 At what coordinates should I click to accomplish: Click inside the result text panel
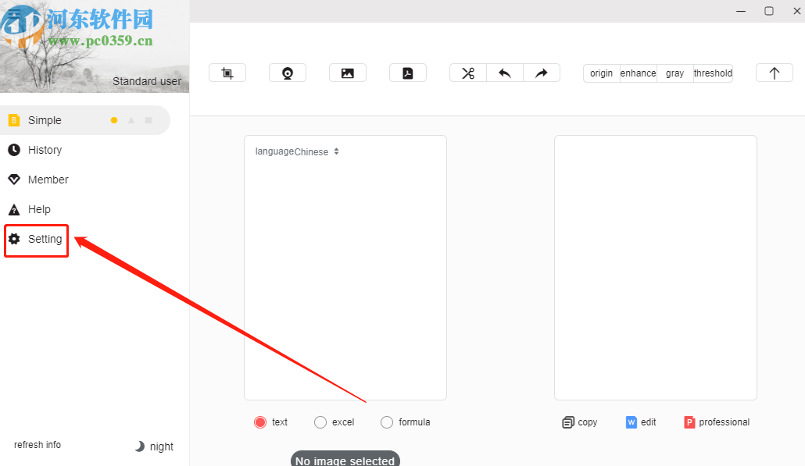click(x=656, y=268)
